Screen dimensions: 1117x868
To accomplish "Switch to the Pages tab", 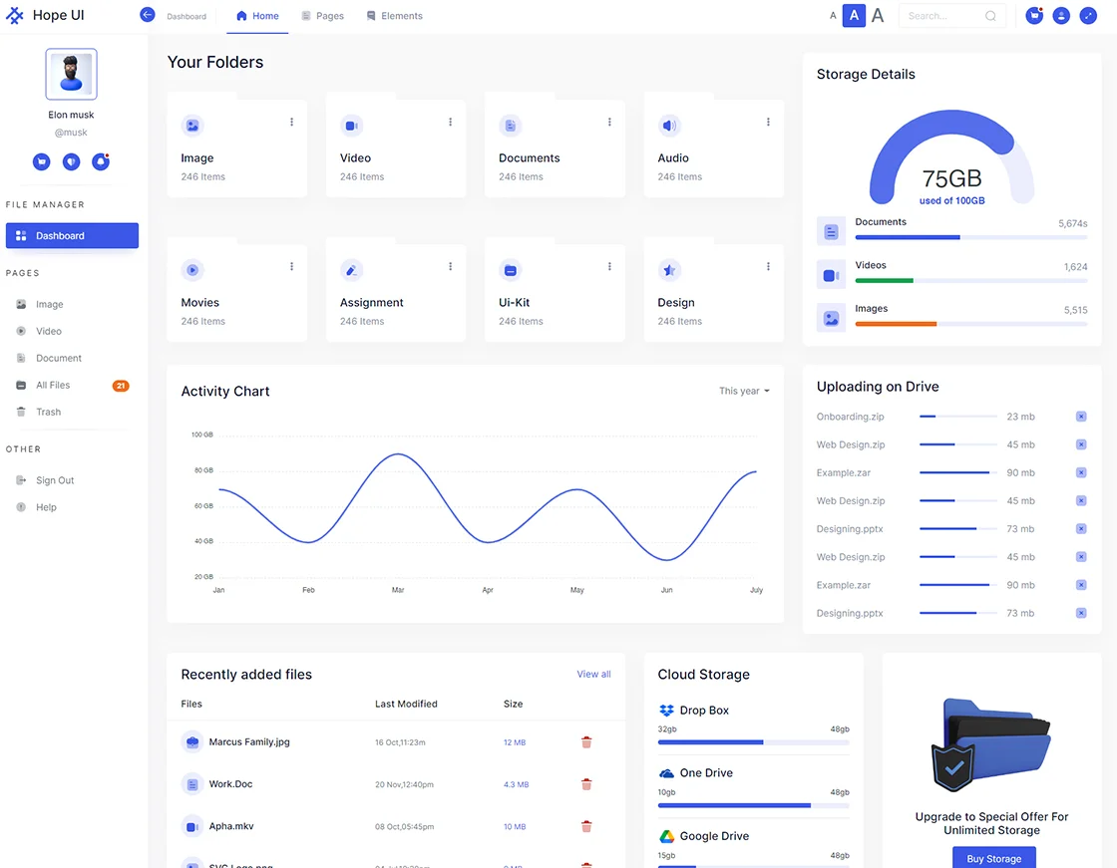I will pos(322,16).
